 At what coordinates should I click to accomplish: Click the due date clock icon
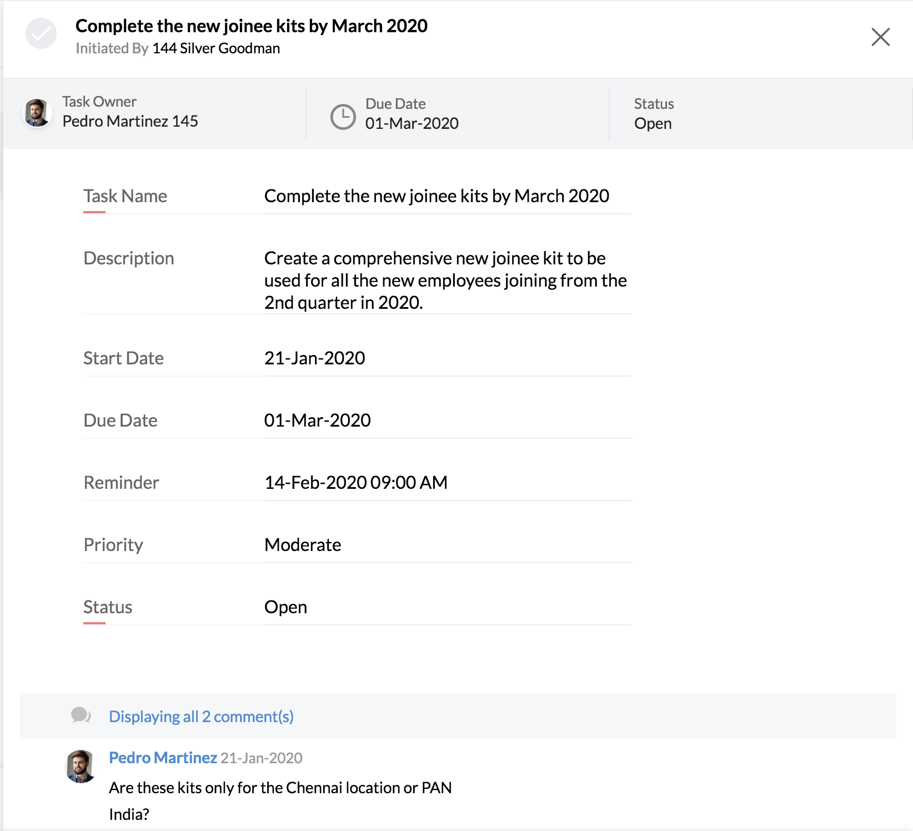click(x=343, y=117)
